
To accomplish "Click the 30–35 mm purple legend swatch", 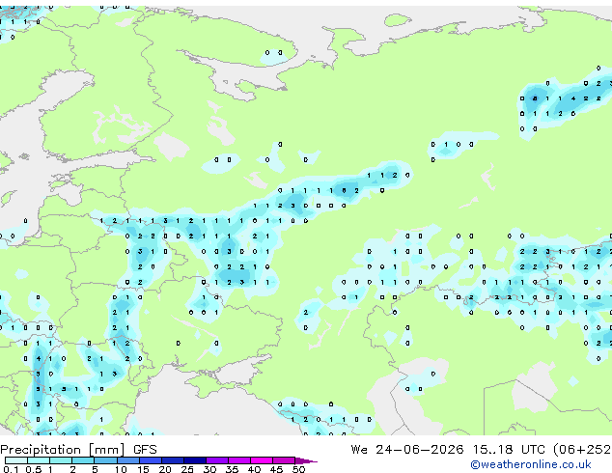I will (217, 460).
